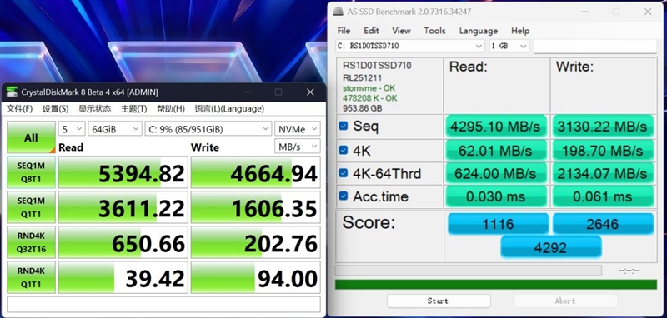This screenshot has height=318, width=667.
Task: Open the 语言(L)(Language) menu
Action: (229, 109)
